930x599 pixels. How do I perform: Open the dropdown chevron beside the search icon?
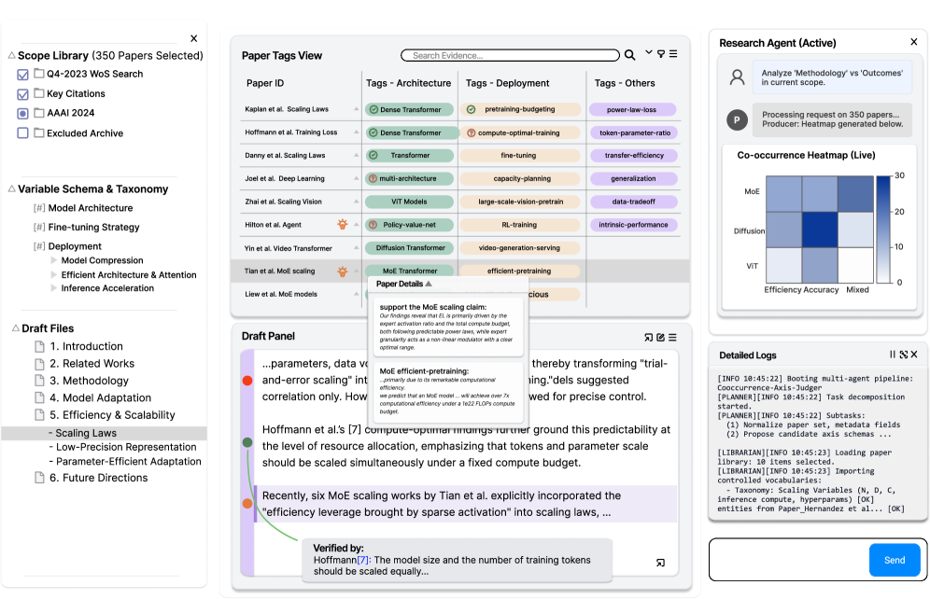click(x=648, y=53)
